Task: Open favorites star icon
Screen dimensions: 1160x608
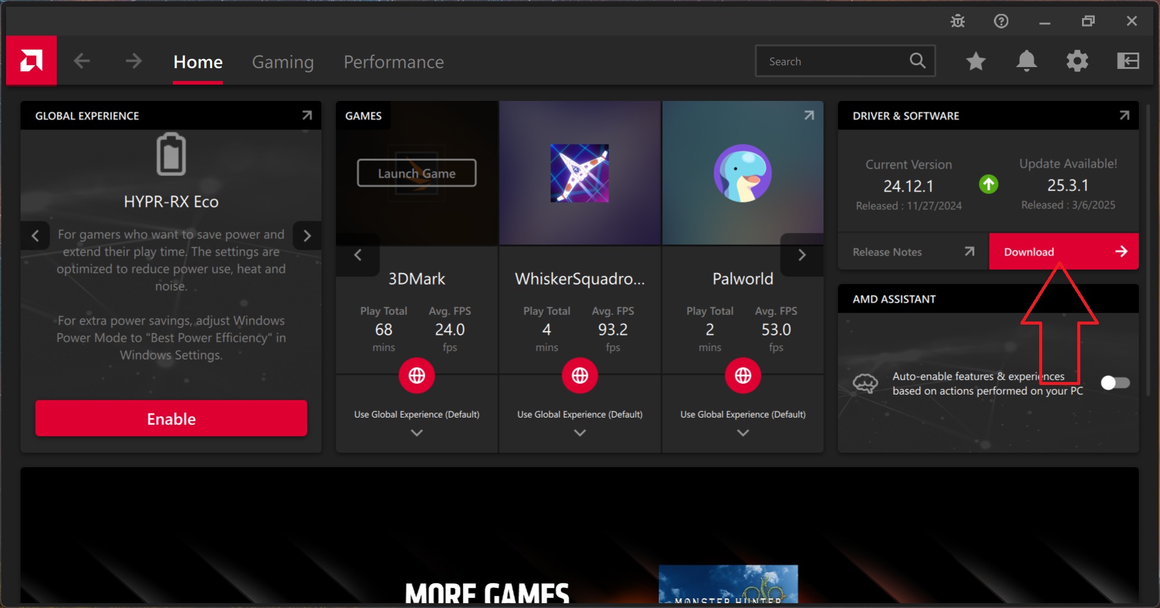Action: coord(976,61)
